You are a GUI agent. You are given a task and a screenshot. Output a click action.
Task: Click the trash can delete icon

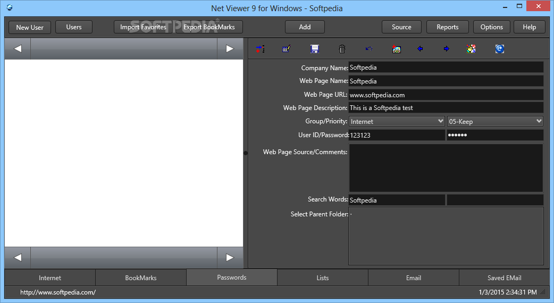point(342,49)
